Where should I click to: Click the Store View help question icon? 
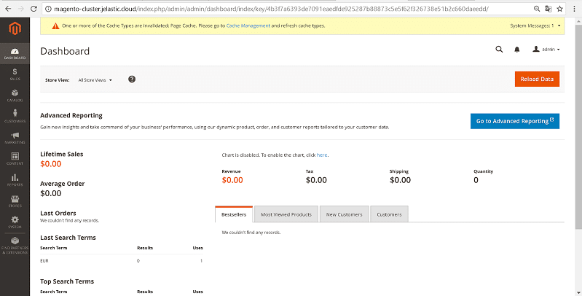coord(132,79)
